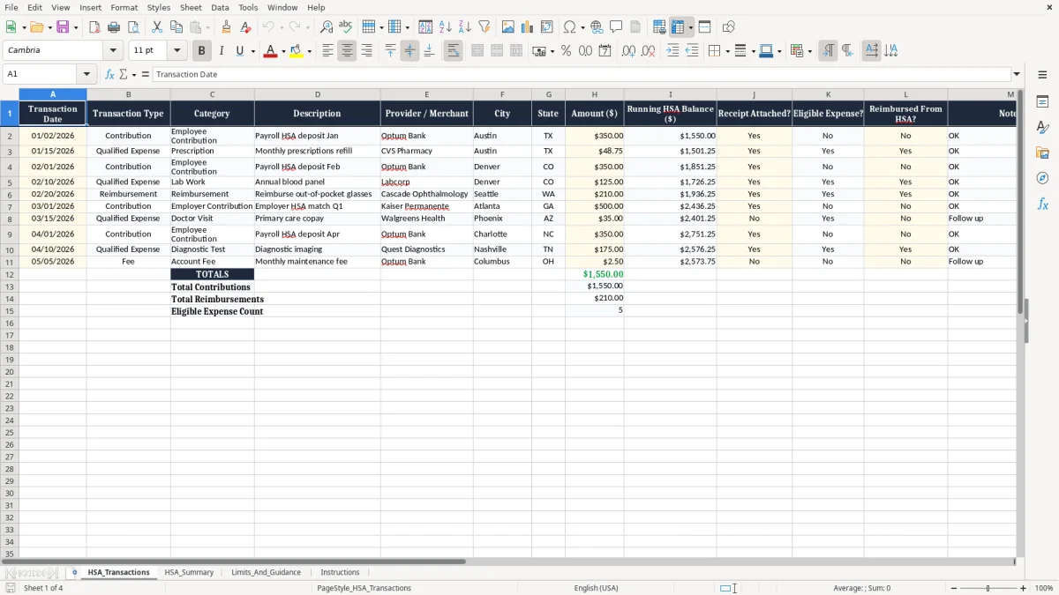Open the File menu
Screen dimensions: 1059x595
pos(11,7)
